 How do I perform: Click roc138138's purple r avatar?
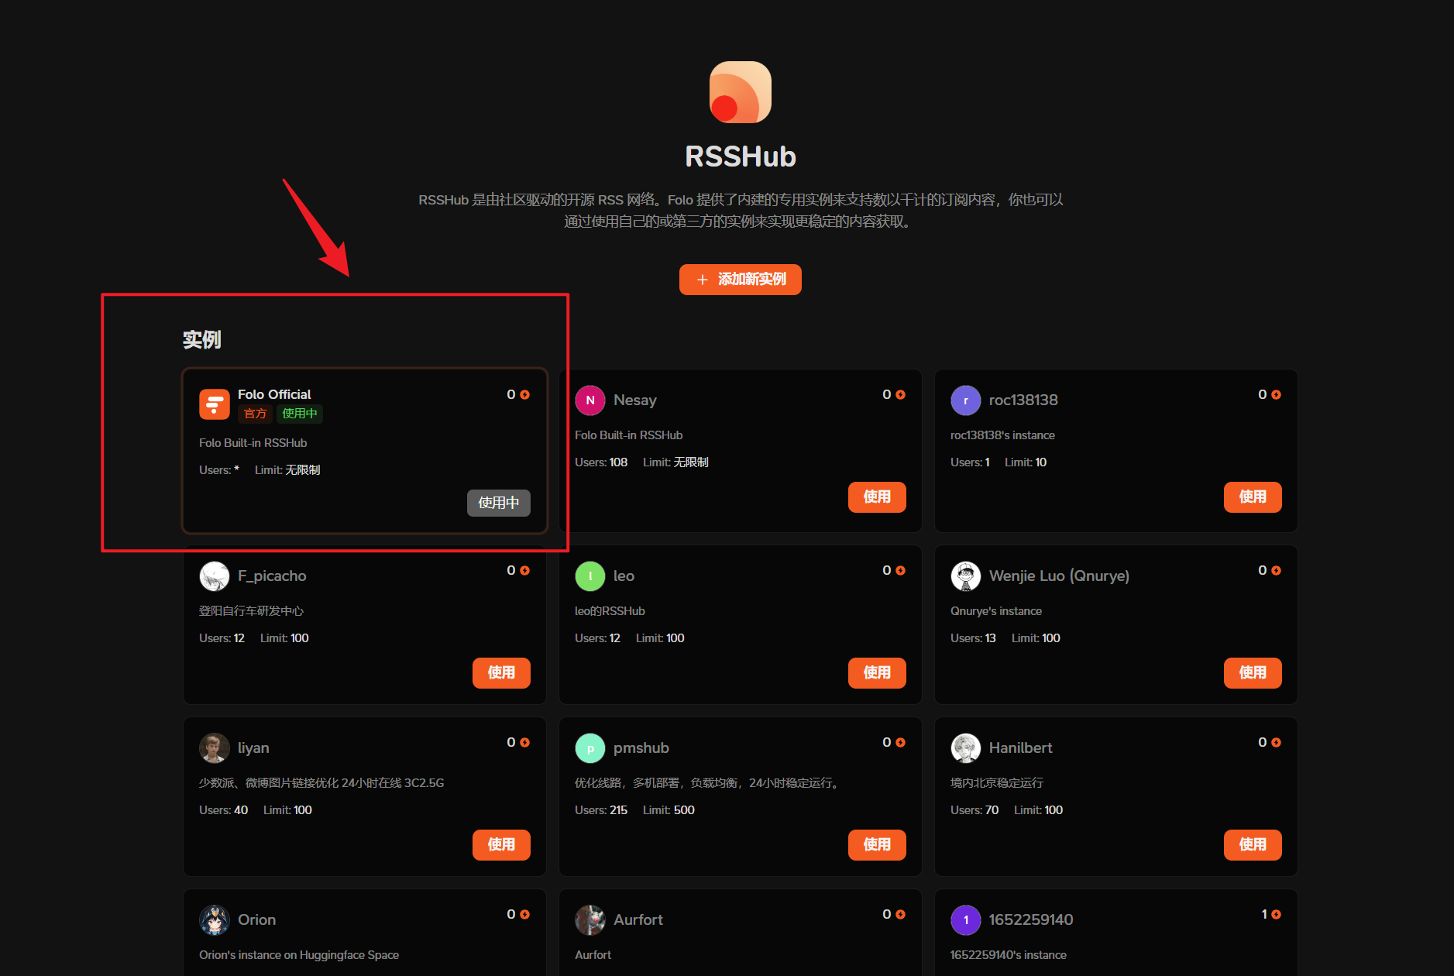(966, 400)
